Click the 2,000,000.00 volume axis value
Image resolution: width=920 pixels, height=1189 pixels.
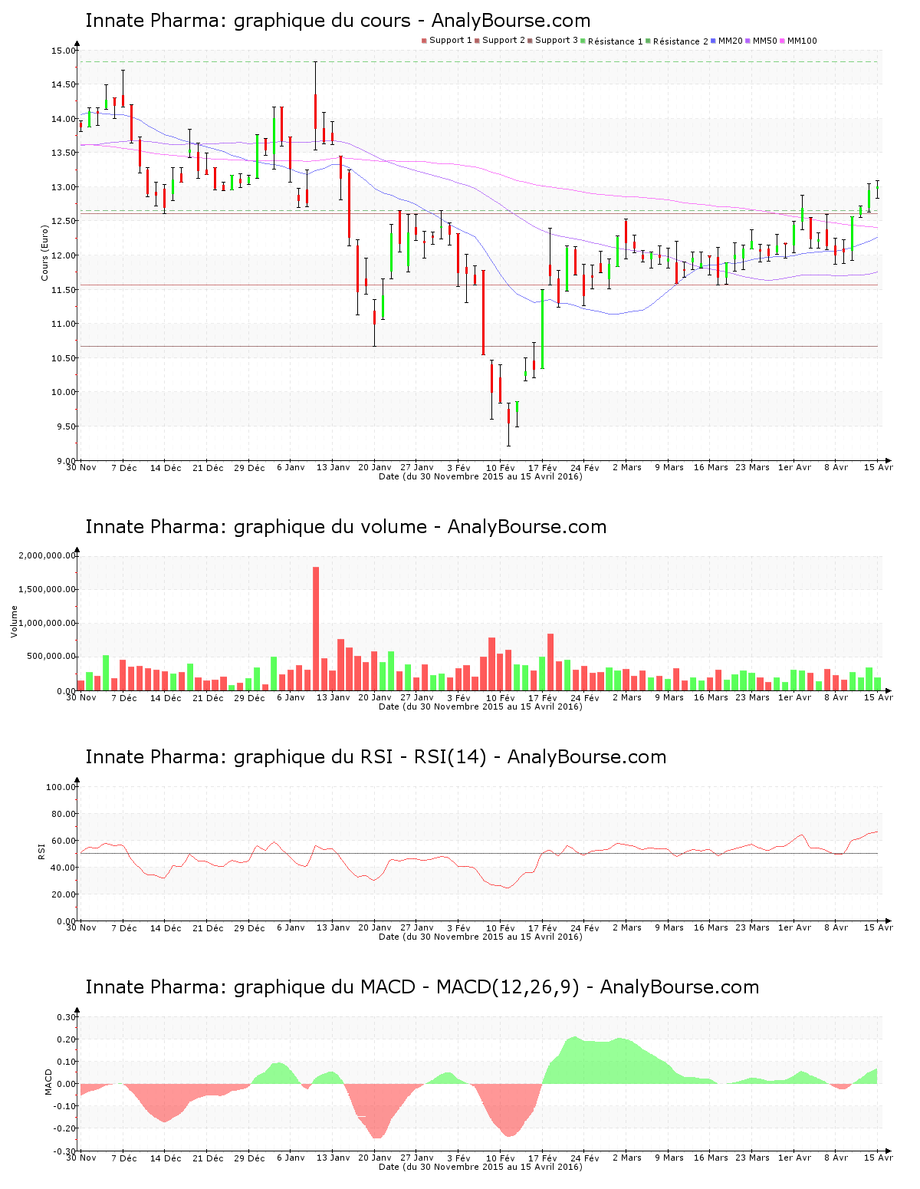47,555
